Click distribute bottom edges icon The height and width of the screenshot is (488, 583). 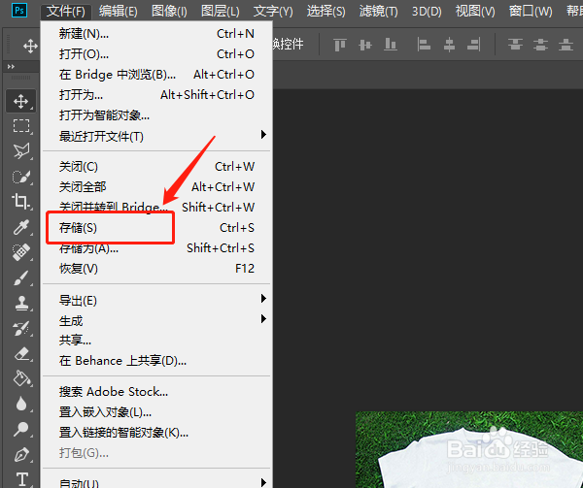coord(566,45)
